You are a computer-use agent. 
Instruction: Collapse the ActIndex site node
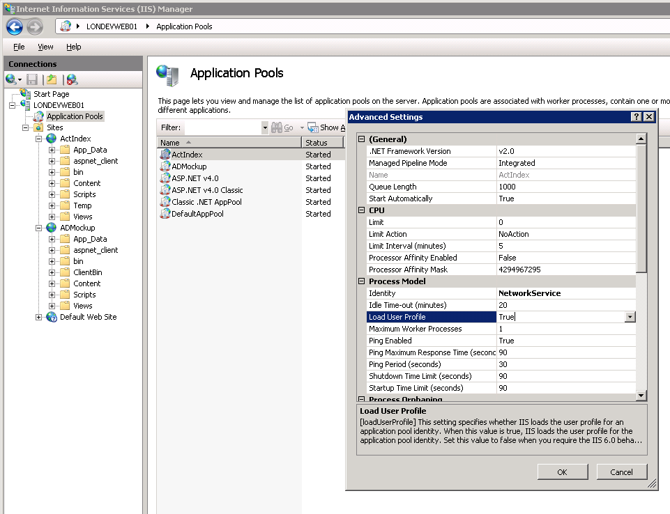tap(39, 139)
